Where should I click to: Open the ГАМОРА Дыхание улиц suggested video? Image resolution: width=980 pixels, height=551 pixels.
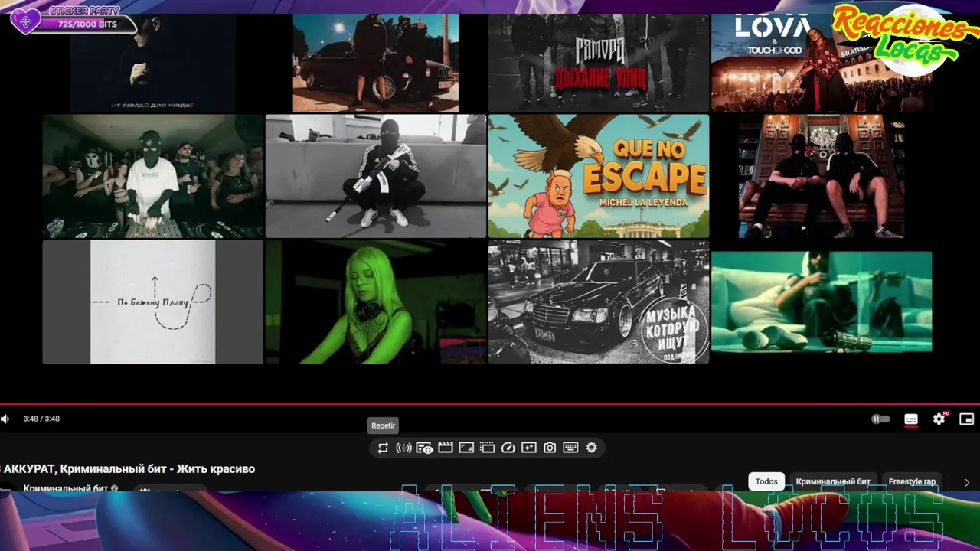click(x=599, y=63)
